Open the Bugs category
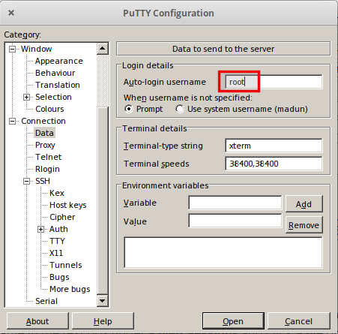 tap(59, 277)
